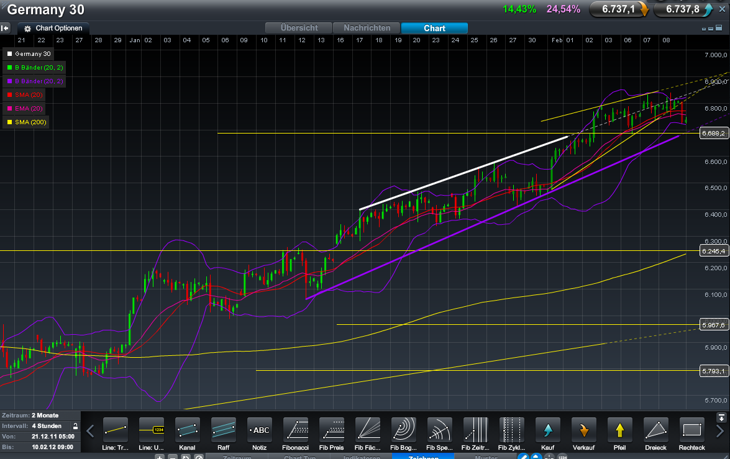
Task: Choose the Rechteck rectangle tool
Action: pos(692,430)
